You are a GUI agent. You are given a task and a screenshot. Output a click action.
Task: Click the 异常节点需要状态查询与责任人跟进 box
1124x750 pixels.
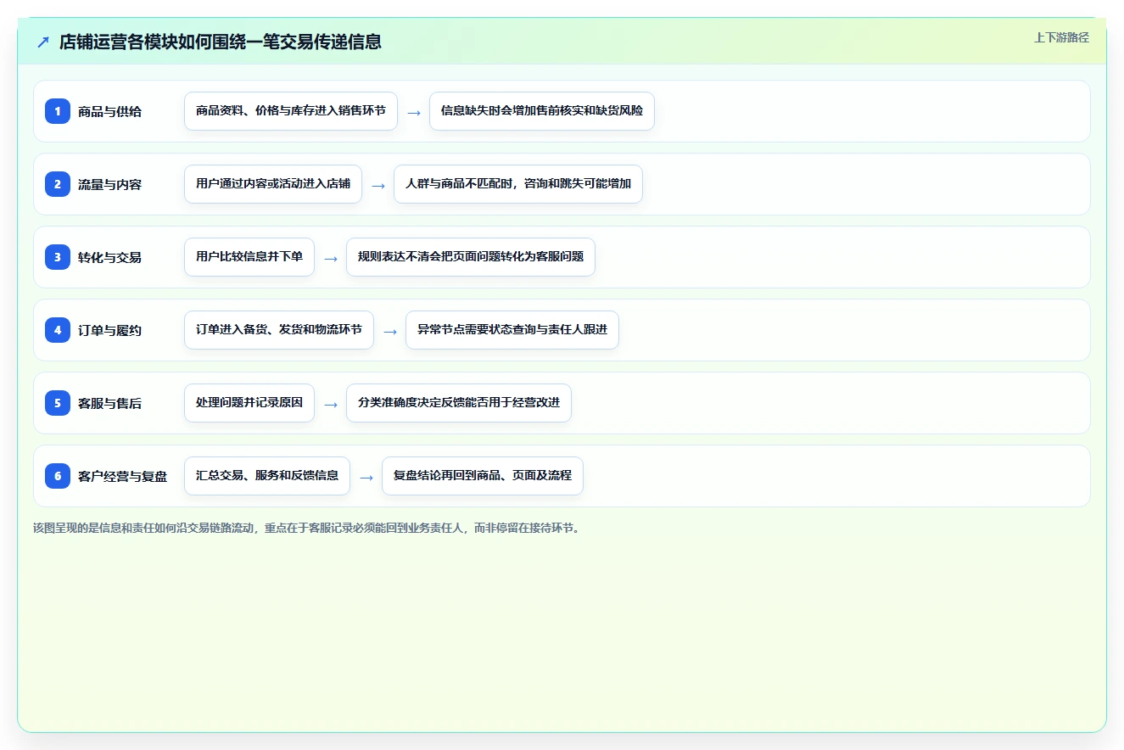tap(512, 330)
